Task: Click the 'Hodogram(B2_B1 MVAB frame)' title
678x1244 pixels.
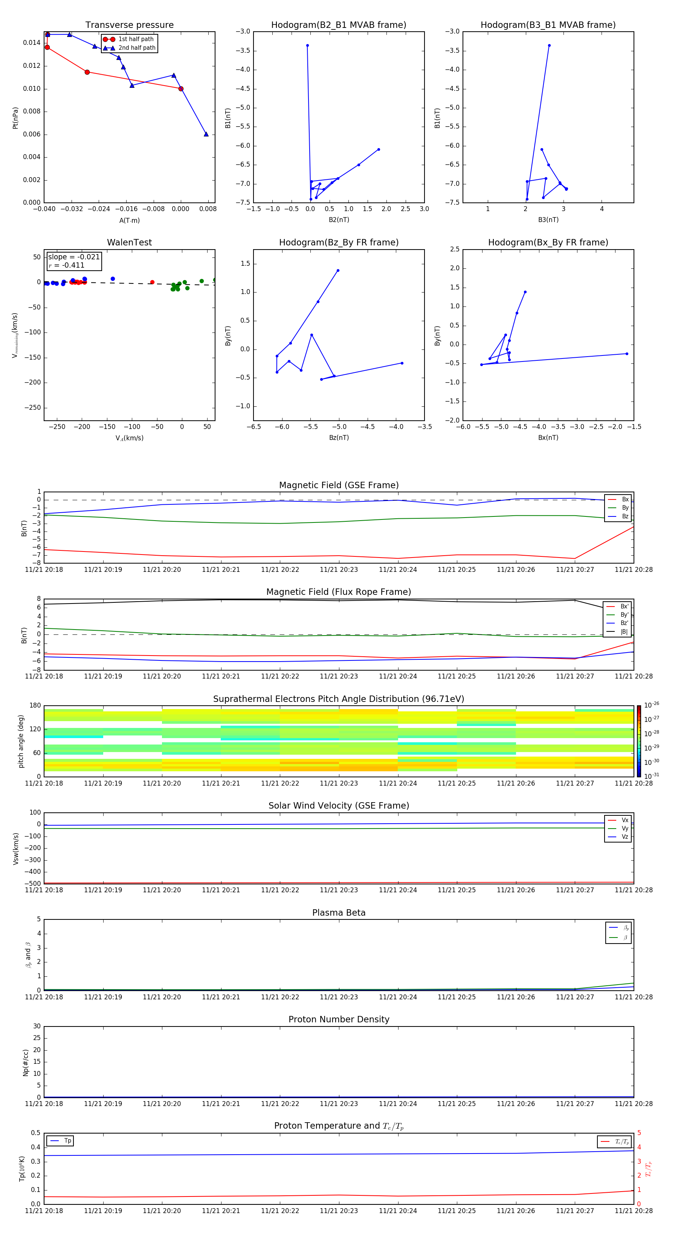Action: (339, 25)
